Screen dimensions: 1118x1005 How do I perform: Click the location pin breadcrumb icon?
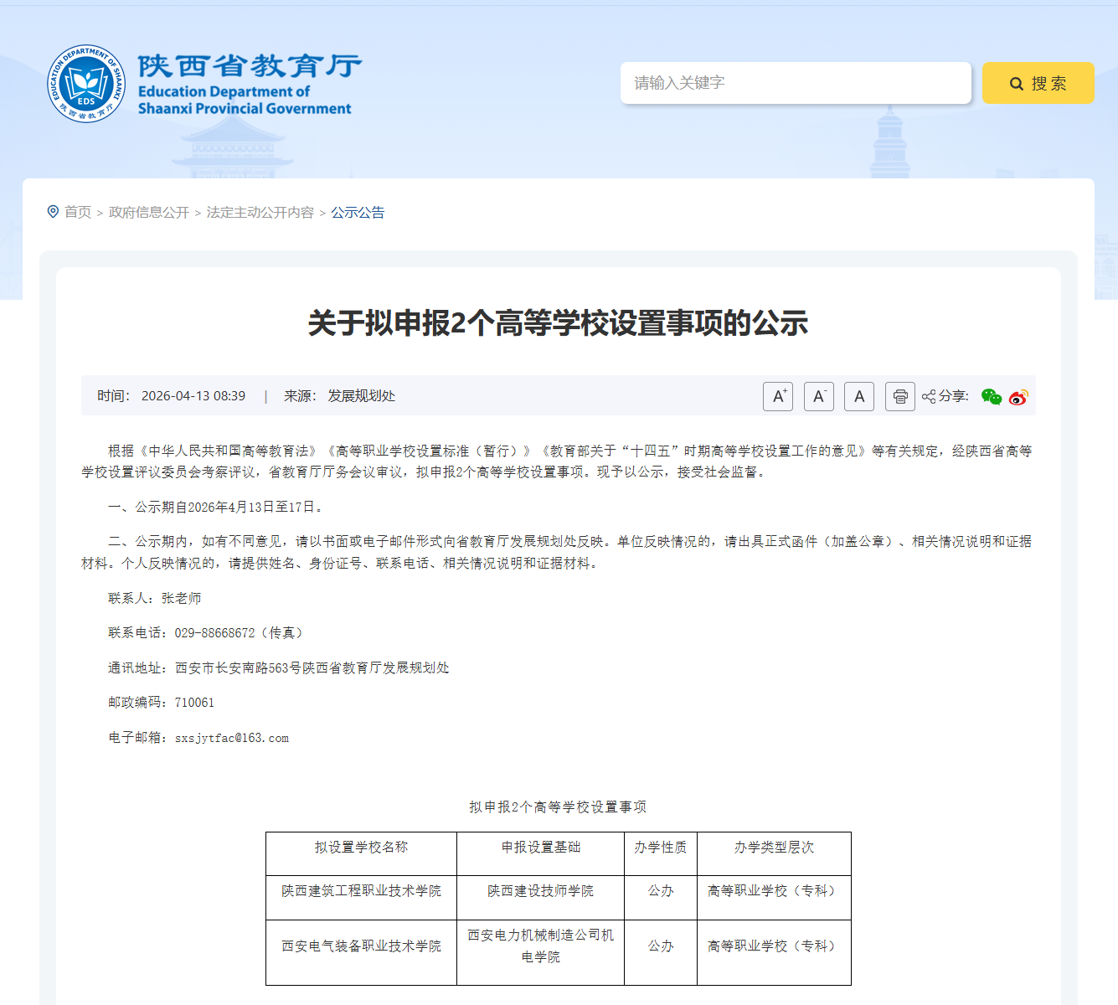[x=52, y=211]
